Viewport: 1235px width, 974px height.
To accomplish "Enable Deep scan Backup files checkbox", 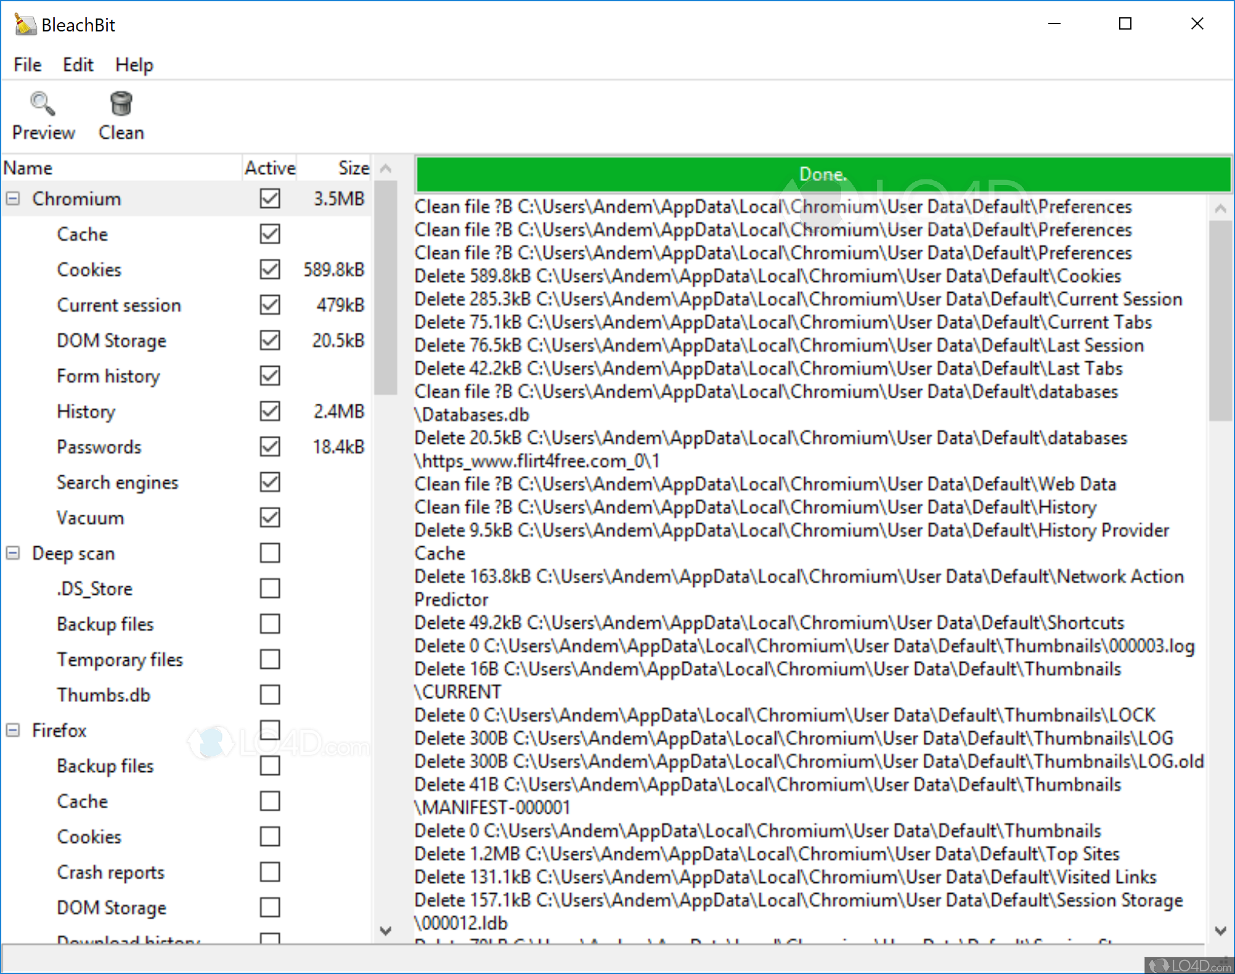I will tap(270, 624).
